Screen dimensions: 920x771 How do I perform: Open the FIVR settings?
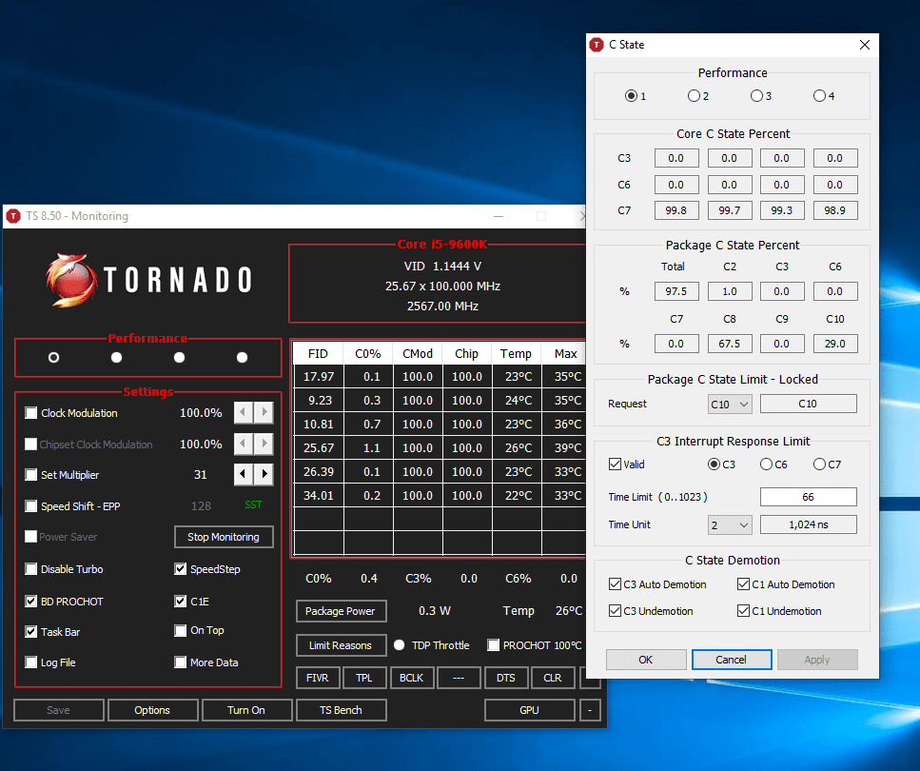(x=318, y=678)
